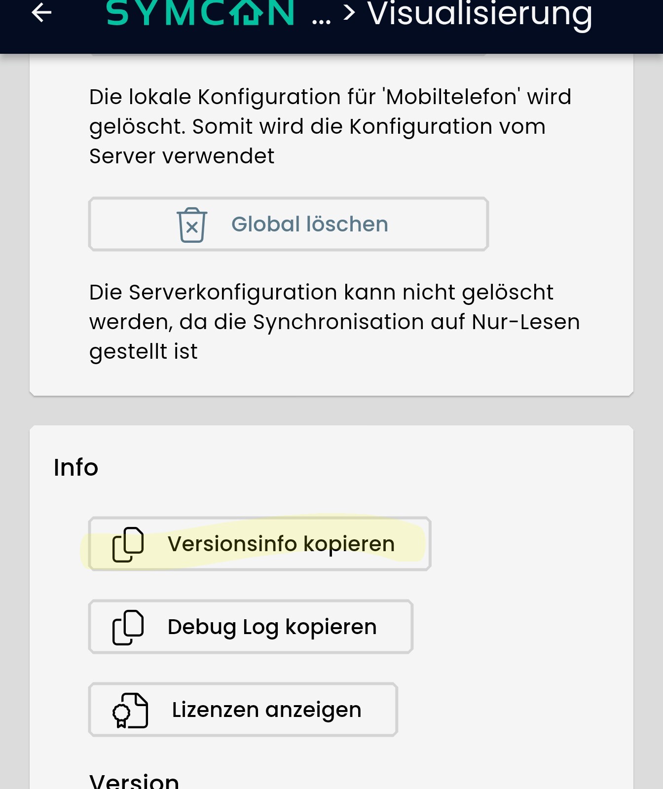Tap the gray gap between the two cards
Screen dimensions: 663x789
(331, 411)
